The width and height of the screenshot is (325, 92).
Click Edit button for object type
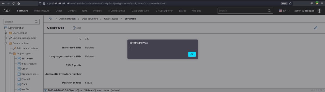pos(77,28)
